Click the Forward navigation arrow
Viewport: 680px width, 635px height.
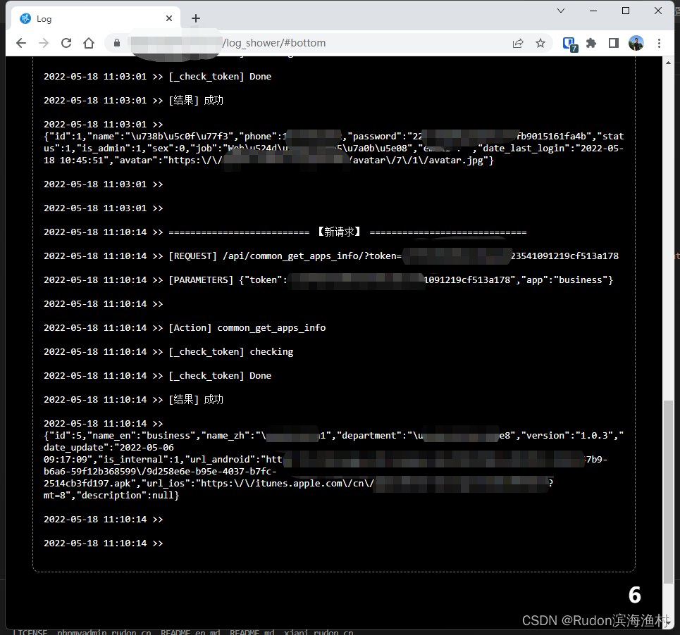(x=43, y=42)
